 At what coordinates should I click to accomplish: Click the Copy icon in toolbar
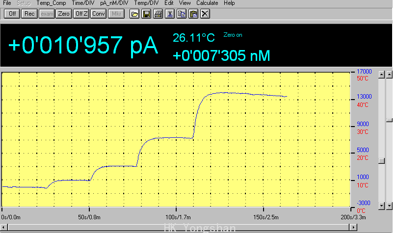click(x=182, y=14)
